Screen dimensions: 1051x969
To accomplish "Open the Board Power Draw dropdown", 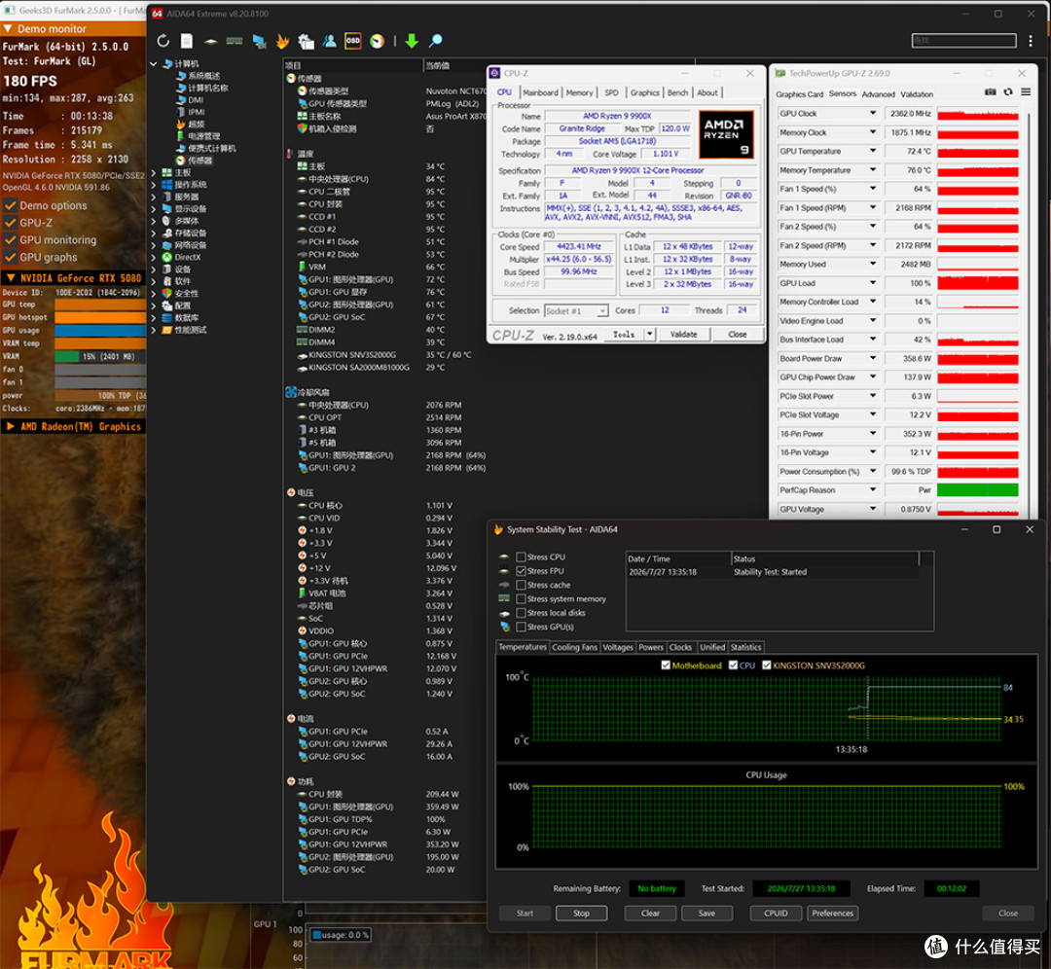I will pyautogui.click(x=873, y=358).
